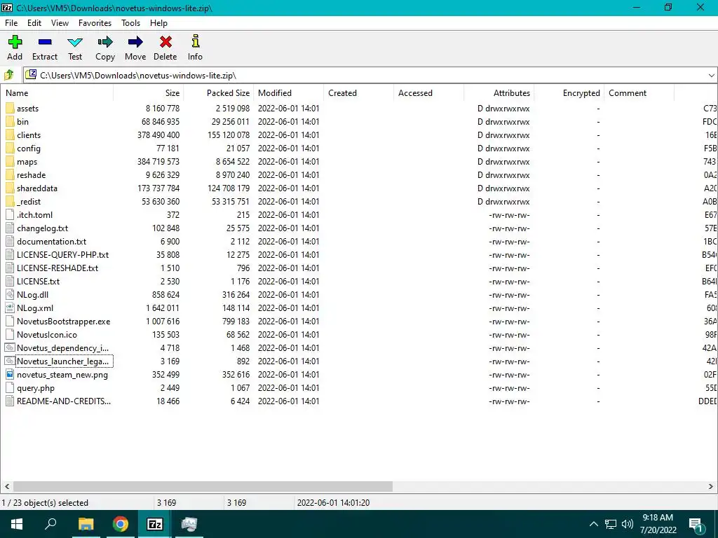
Task: Select the config folder icon
Action: [x=10, y=149]
